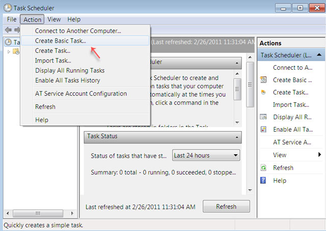Select Create Basic Task in Action menu
Image resolution: width=326 pixels, height=231 pixels.
[x=85, y=41]
